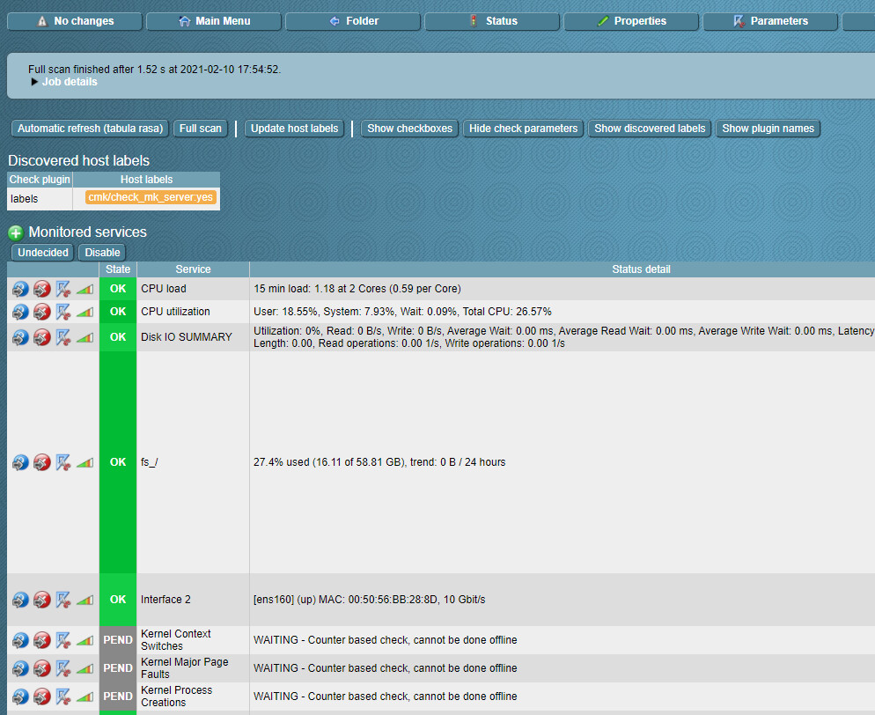
Task: Click the No changes activation icon
Action: (x=74, y=21)
